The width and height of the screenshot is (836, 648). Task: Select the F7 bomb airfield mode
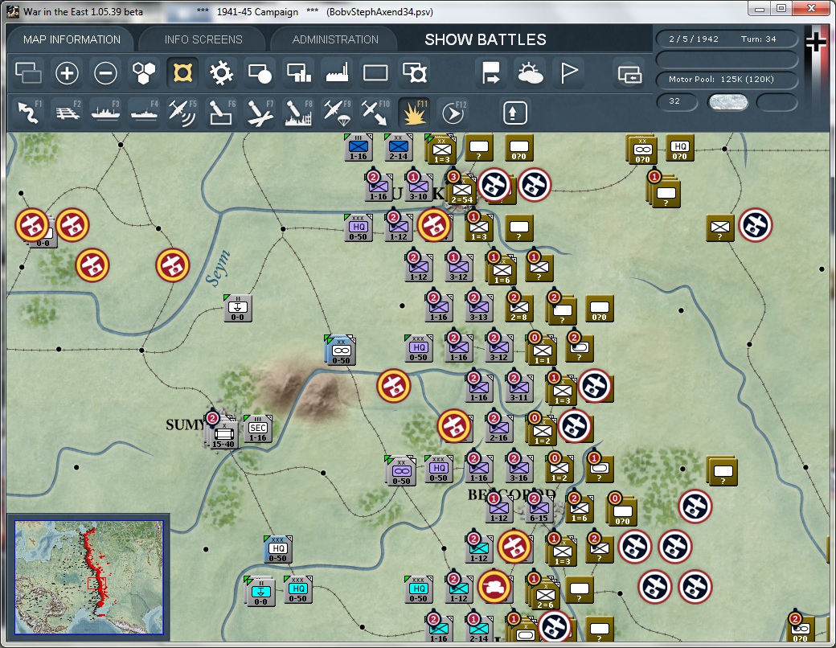(260, 113)
